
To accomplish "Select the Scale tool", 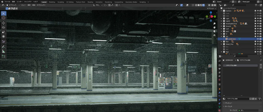I will (x=4, y=32).
